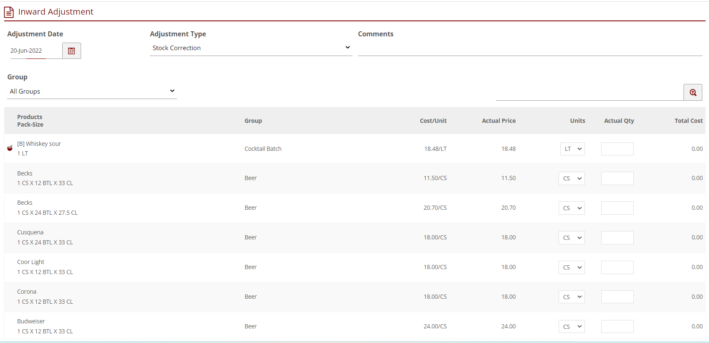Click the 11.50/CS cost cell
This screenshot has height=343, width=709.
tap(435, 178)
